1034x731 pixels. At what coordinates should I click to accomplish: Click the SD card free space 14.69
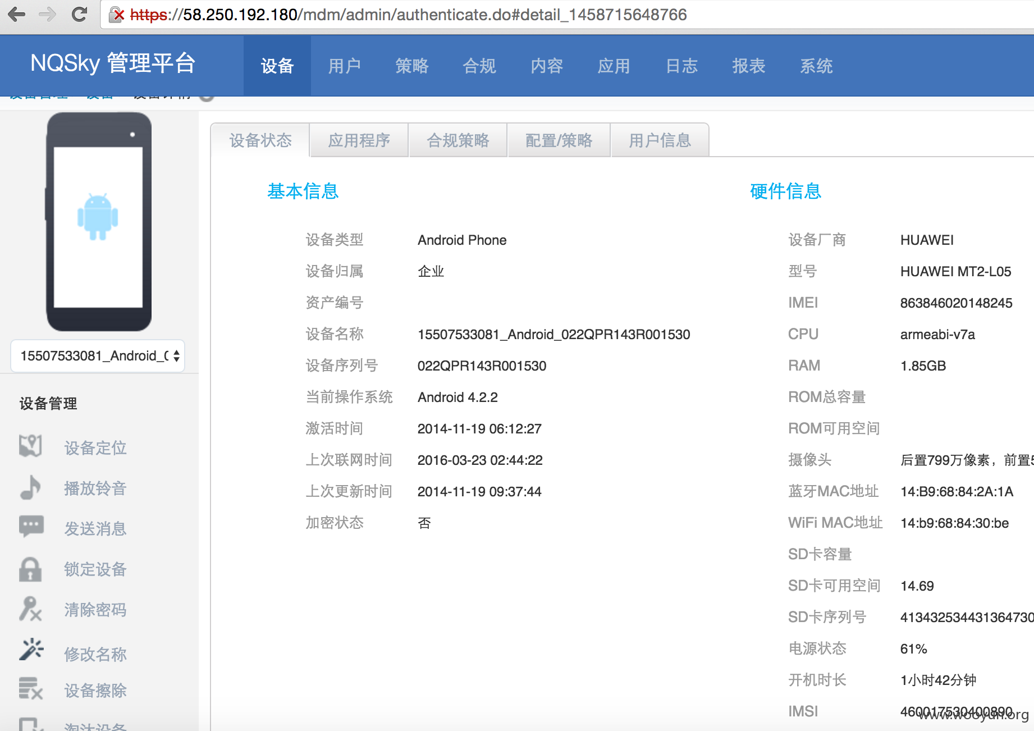pos(917,586)
